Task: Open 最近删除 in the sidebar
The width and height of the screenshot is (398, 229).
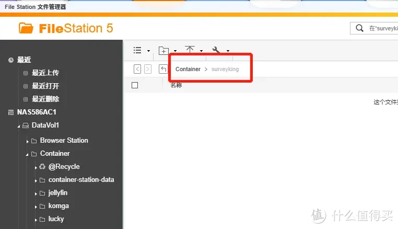Action: [x=45, y=99]
